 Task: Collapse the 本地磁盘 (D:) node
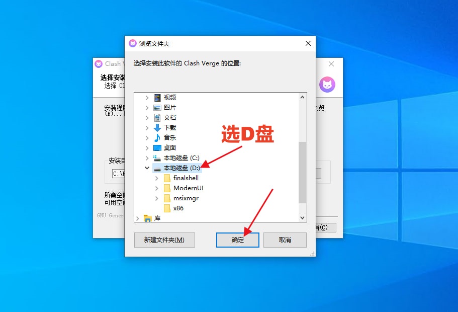click(147, 168)
